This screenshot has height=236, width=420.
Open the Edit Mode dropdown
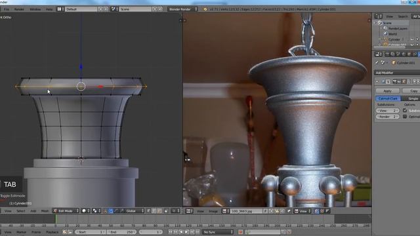click(66, 211)
